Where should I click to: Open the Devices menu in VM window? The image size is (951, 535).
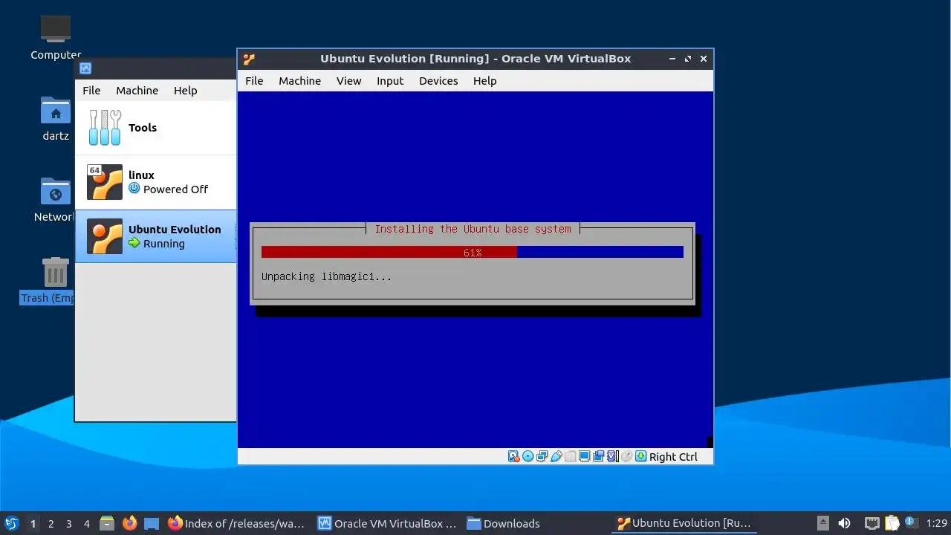coord(438,81)
